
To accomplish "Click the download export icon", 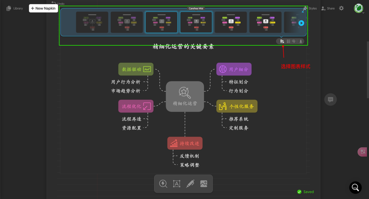I will pyautogui.click(x=301, y=42).
